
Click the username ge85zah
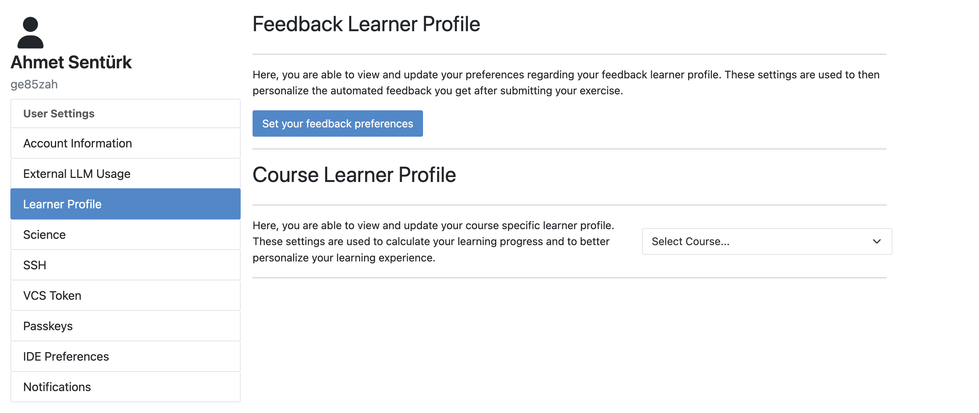tap(34, 84)
